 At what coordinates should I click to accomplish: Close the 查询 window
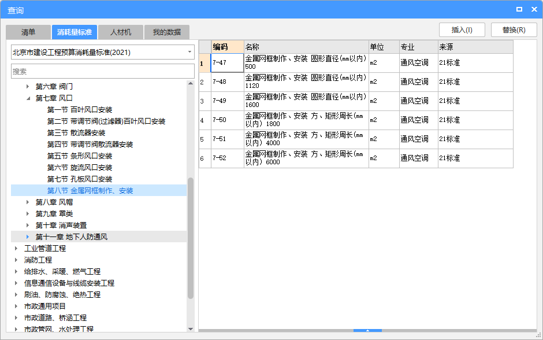534,9
